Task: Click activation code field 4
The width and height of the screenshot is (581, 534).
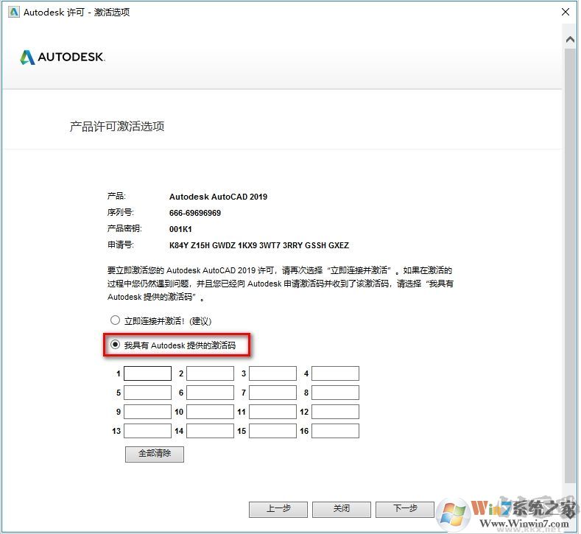Action: coord(335,373)
